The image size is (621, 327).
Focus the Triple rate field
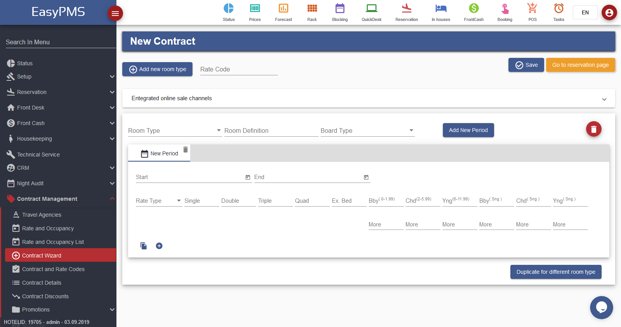point(276,200)
